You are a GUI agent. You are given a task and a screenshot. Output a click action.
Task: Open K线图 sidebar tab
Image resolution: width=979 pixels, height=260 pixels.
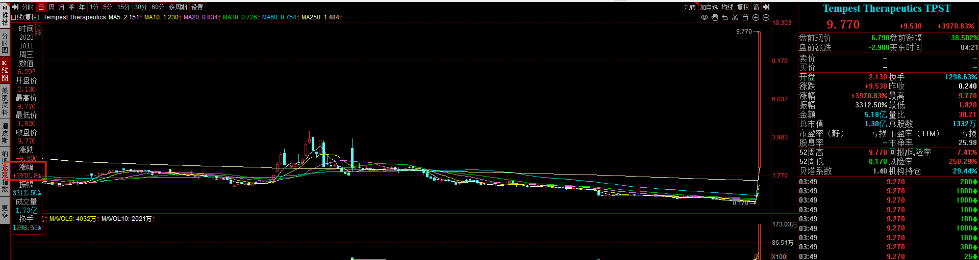tap(5, 71)
